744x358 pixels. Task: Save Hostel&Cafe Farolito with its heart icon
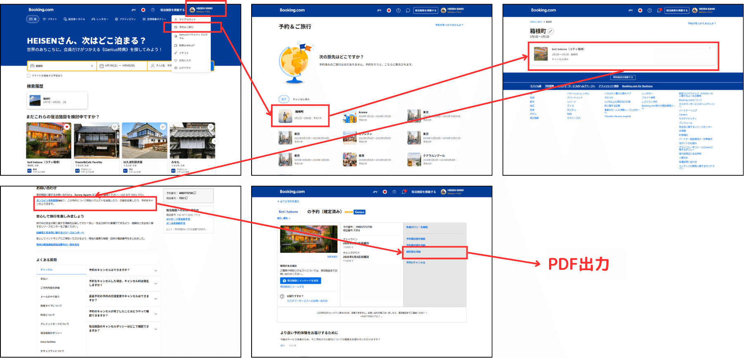115,127
